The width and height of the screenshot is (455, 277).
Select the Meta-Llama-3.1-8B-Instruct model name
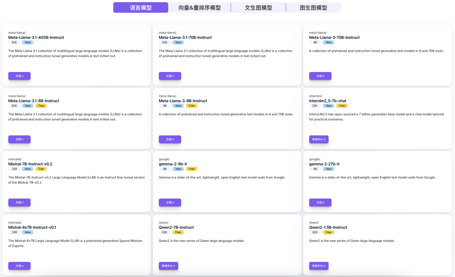[x=33, y=101]
